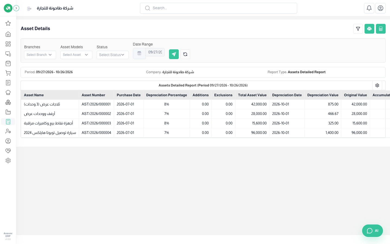This screenshot has height=244, width=390.
Task: Click the green calculator export button
Action: coord(381,29)
